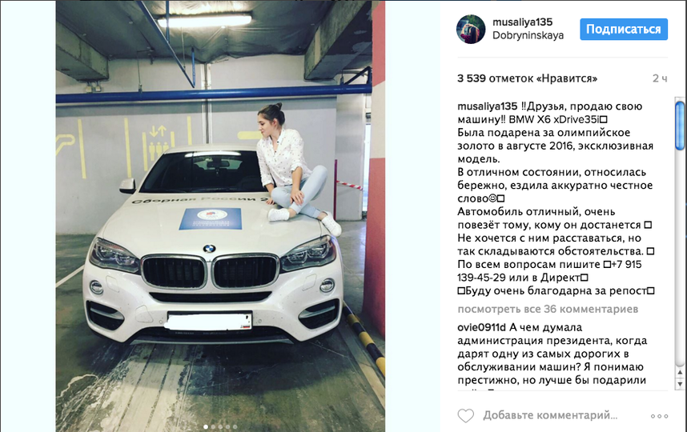Focus the Добавьте комментарий input field
This screenshot has width=687, height=432.
coord(550,415)
